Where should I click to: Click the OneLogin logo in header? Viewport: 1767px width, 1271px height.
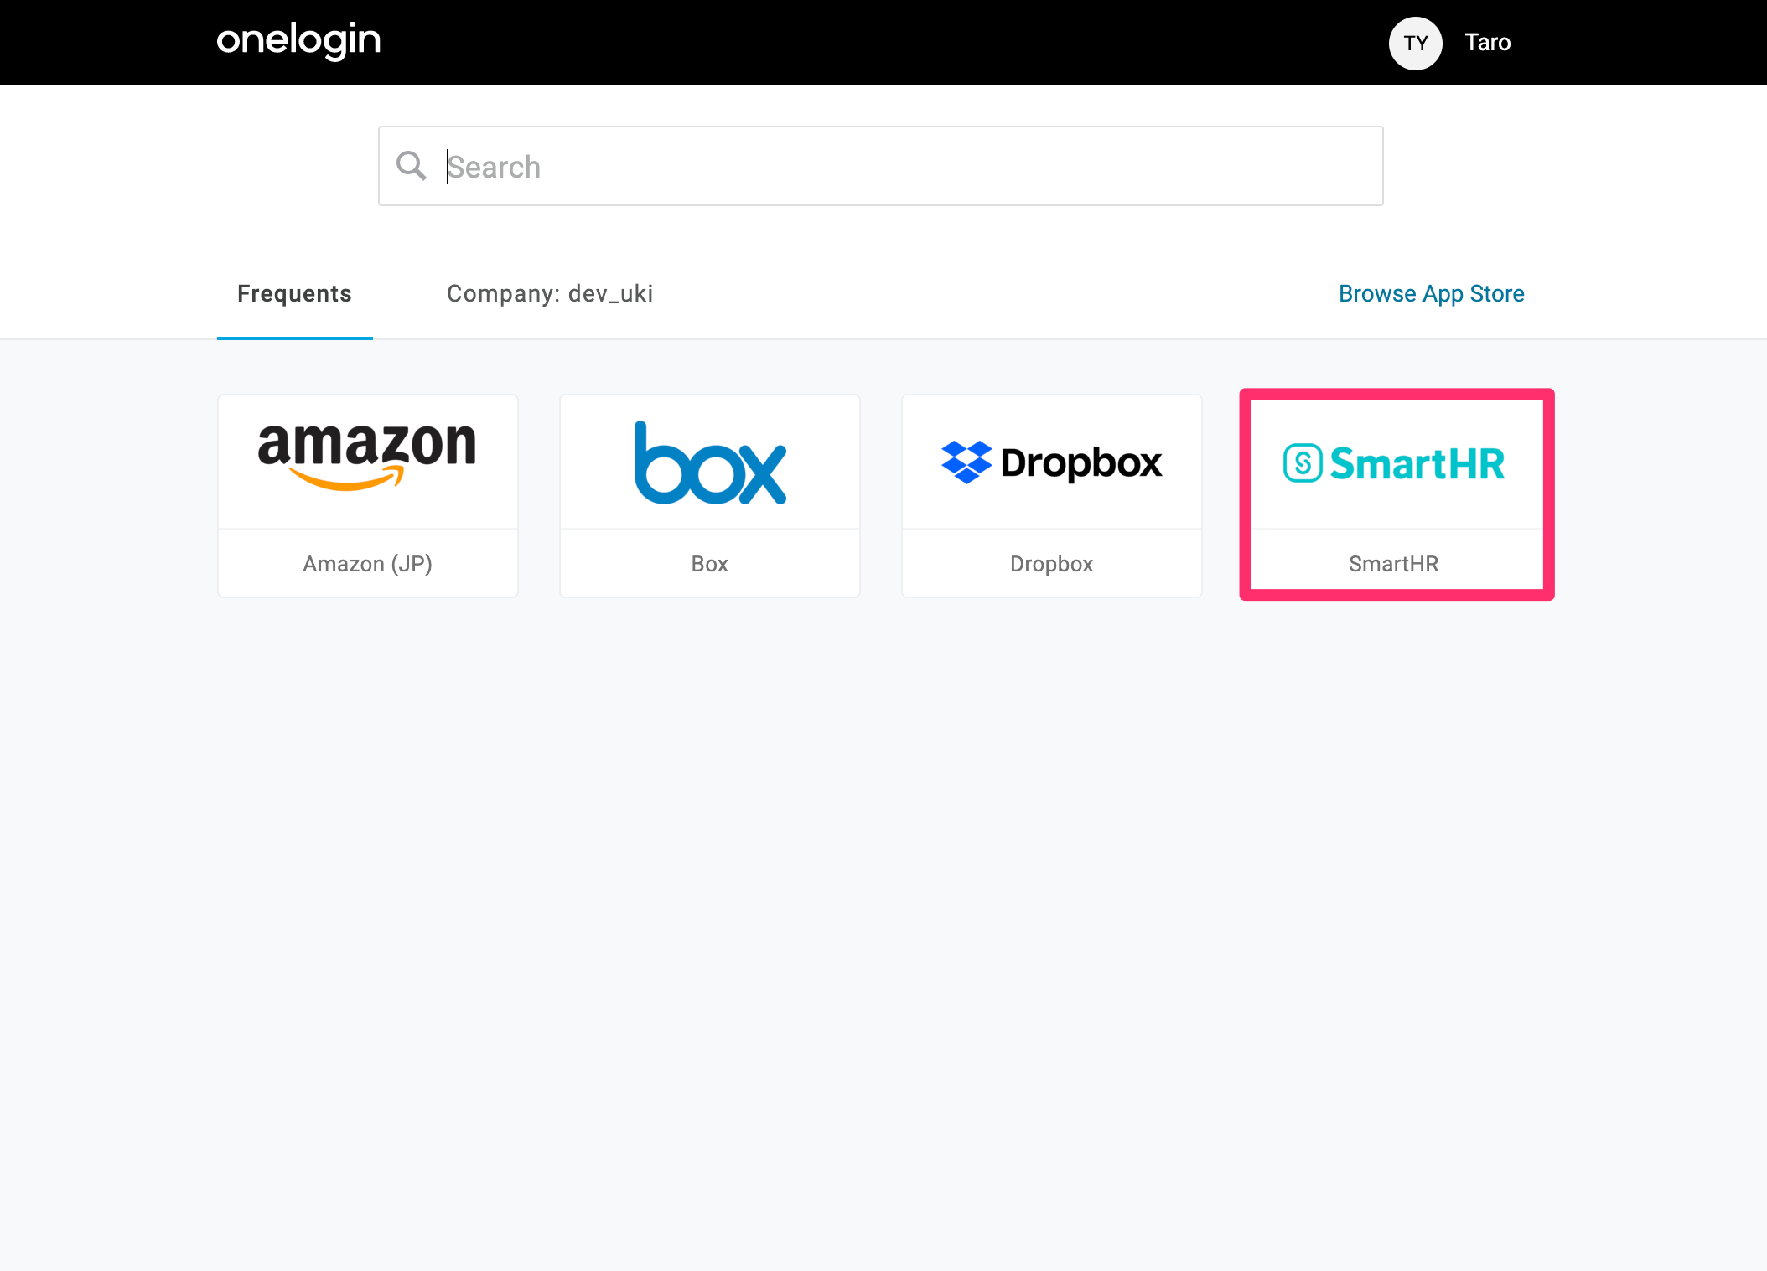click(x=298, y=41)
